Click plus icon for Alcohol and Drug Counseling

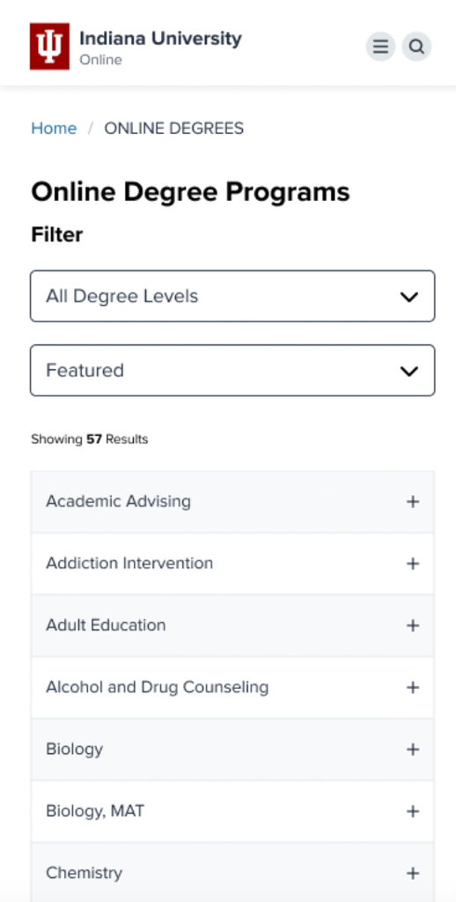pyautogui.click(x=412, y=687)
